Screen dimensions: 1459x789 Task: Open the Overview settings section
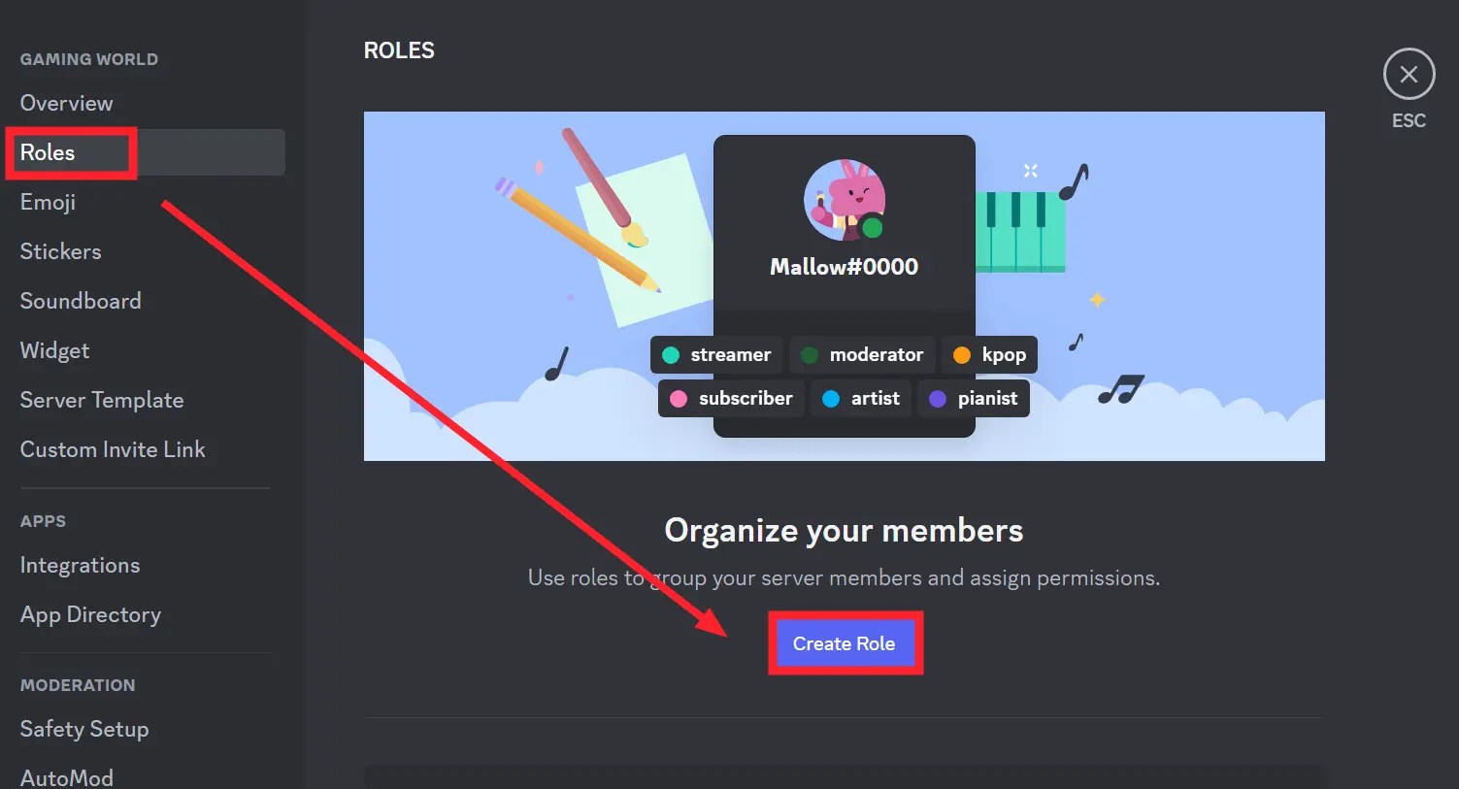click(66, 102)
